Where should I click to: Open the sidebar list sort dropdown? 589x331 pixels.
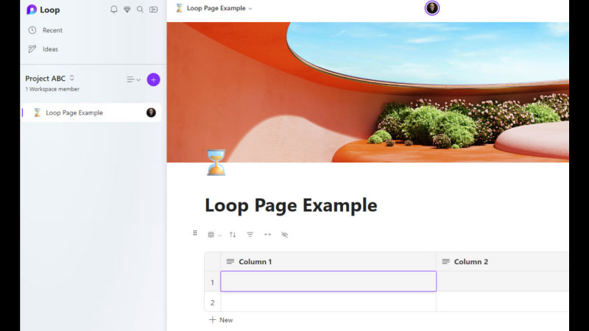133,79
